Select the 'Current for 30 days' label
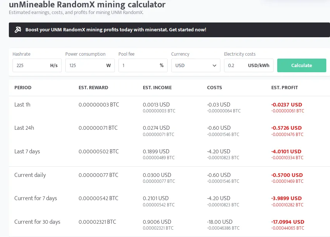 tap(37, 222)
